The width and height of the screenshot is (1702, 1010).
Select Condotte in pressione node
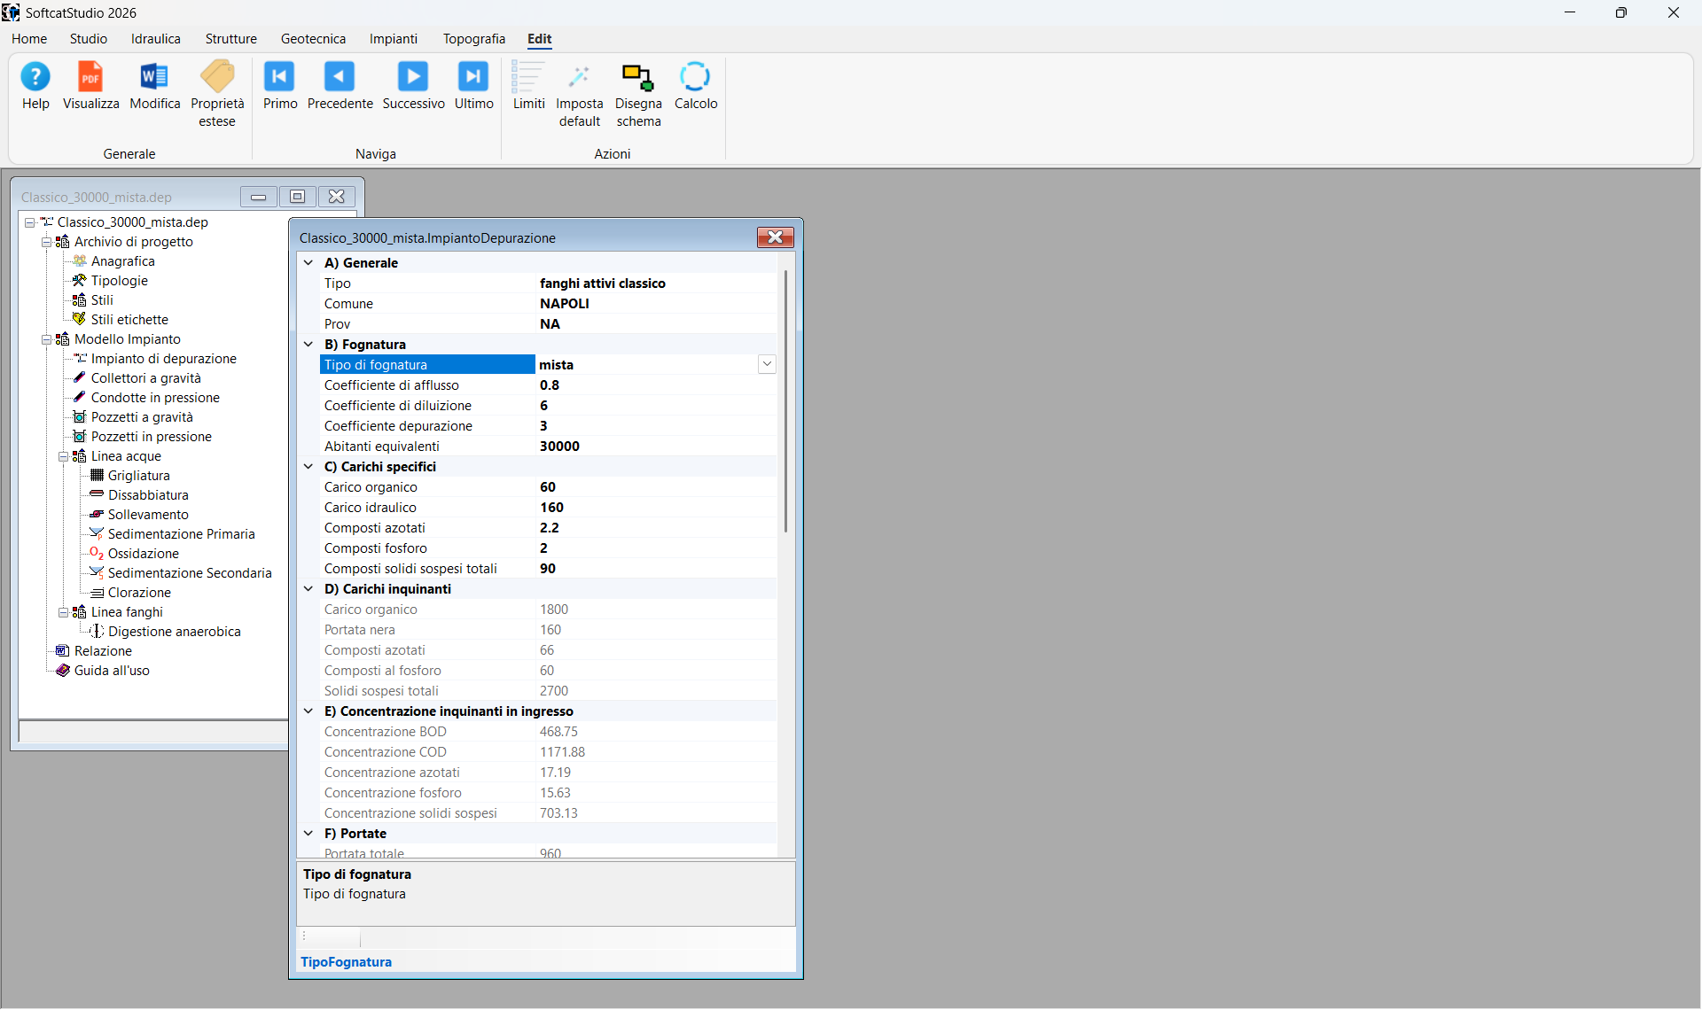[155, 398]
